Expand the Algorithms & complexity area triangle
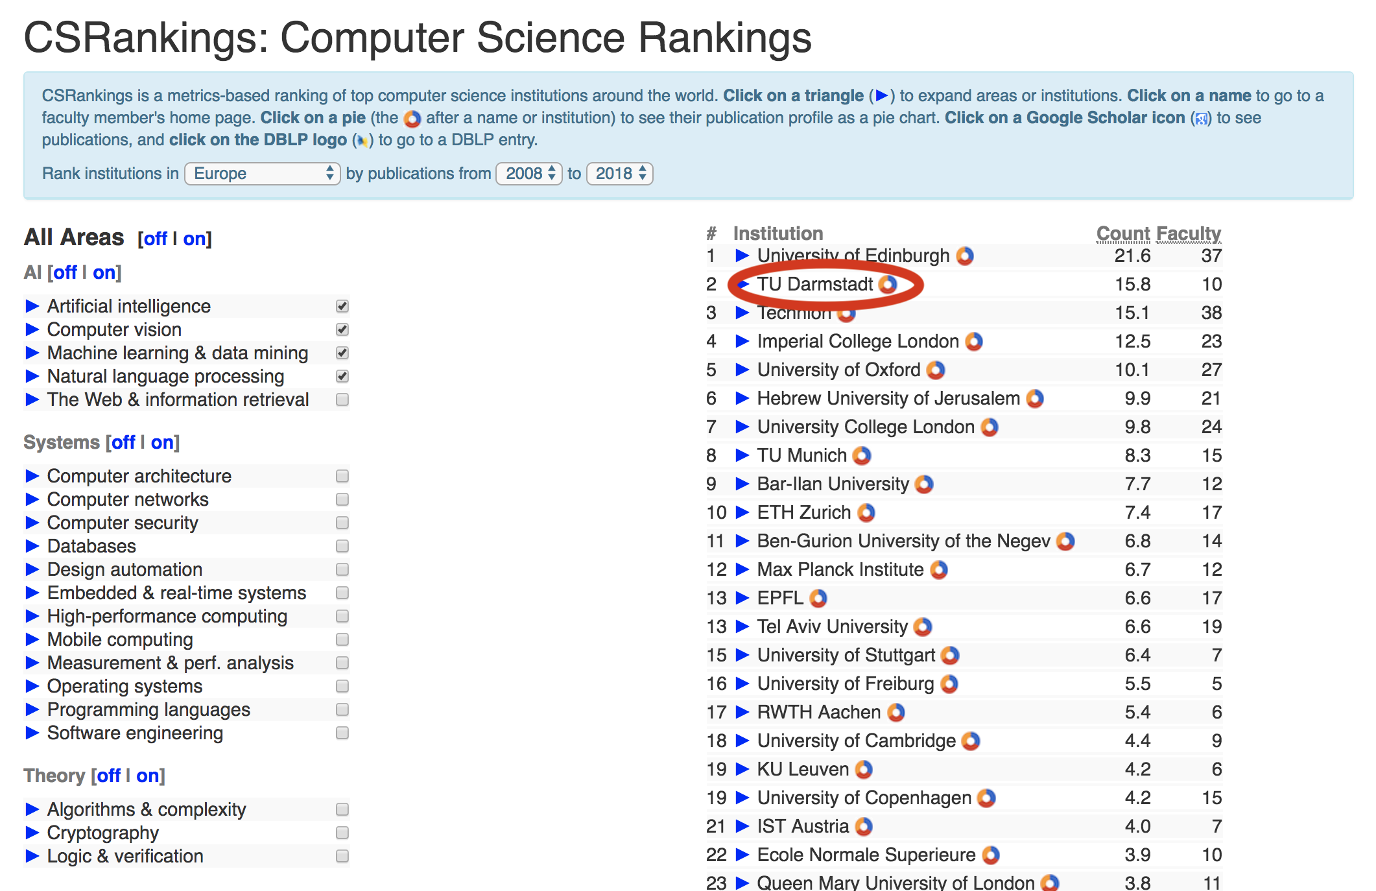Screen dimensions: 1376x891 32,809
